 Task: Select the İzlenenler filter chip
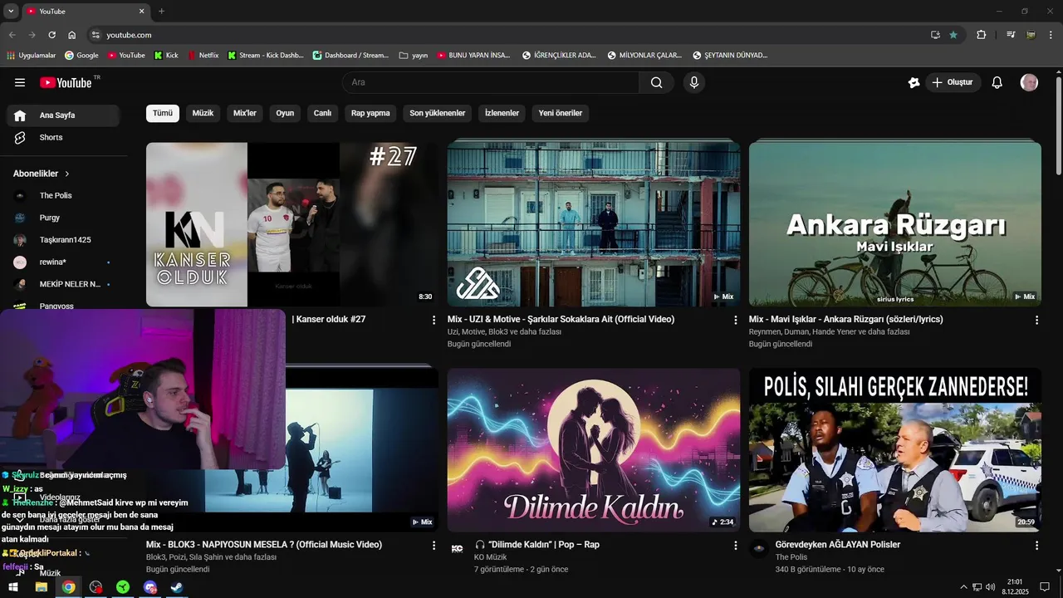(502, 113)
